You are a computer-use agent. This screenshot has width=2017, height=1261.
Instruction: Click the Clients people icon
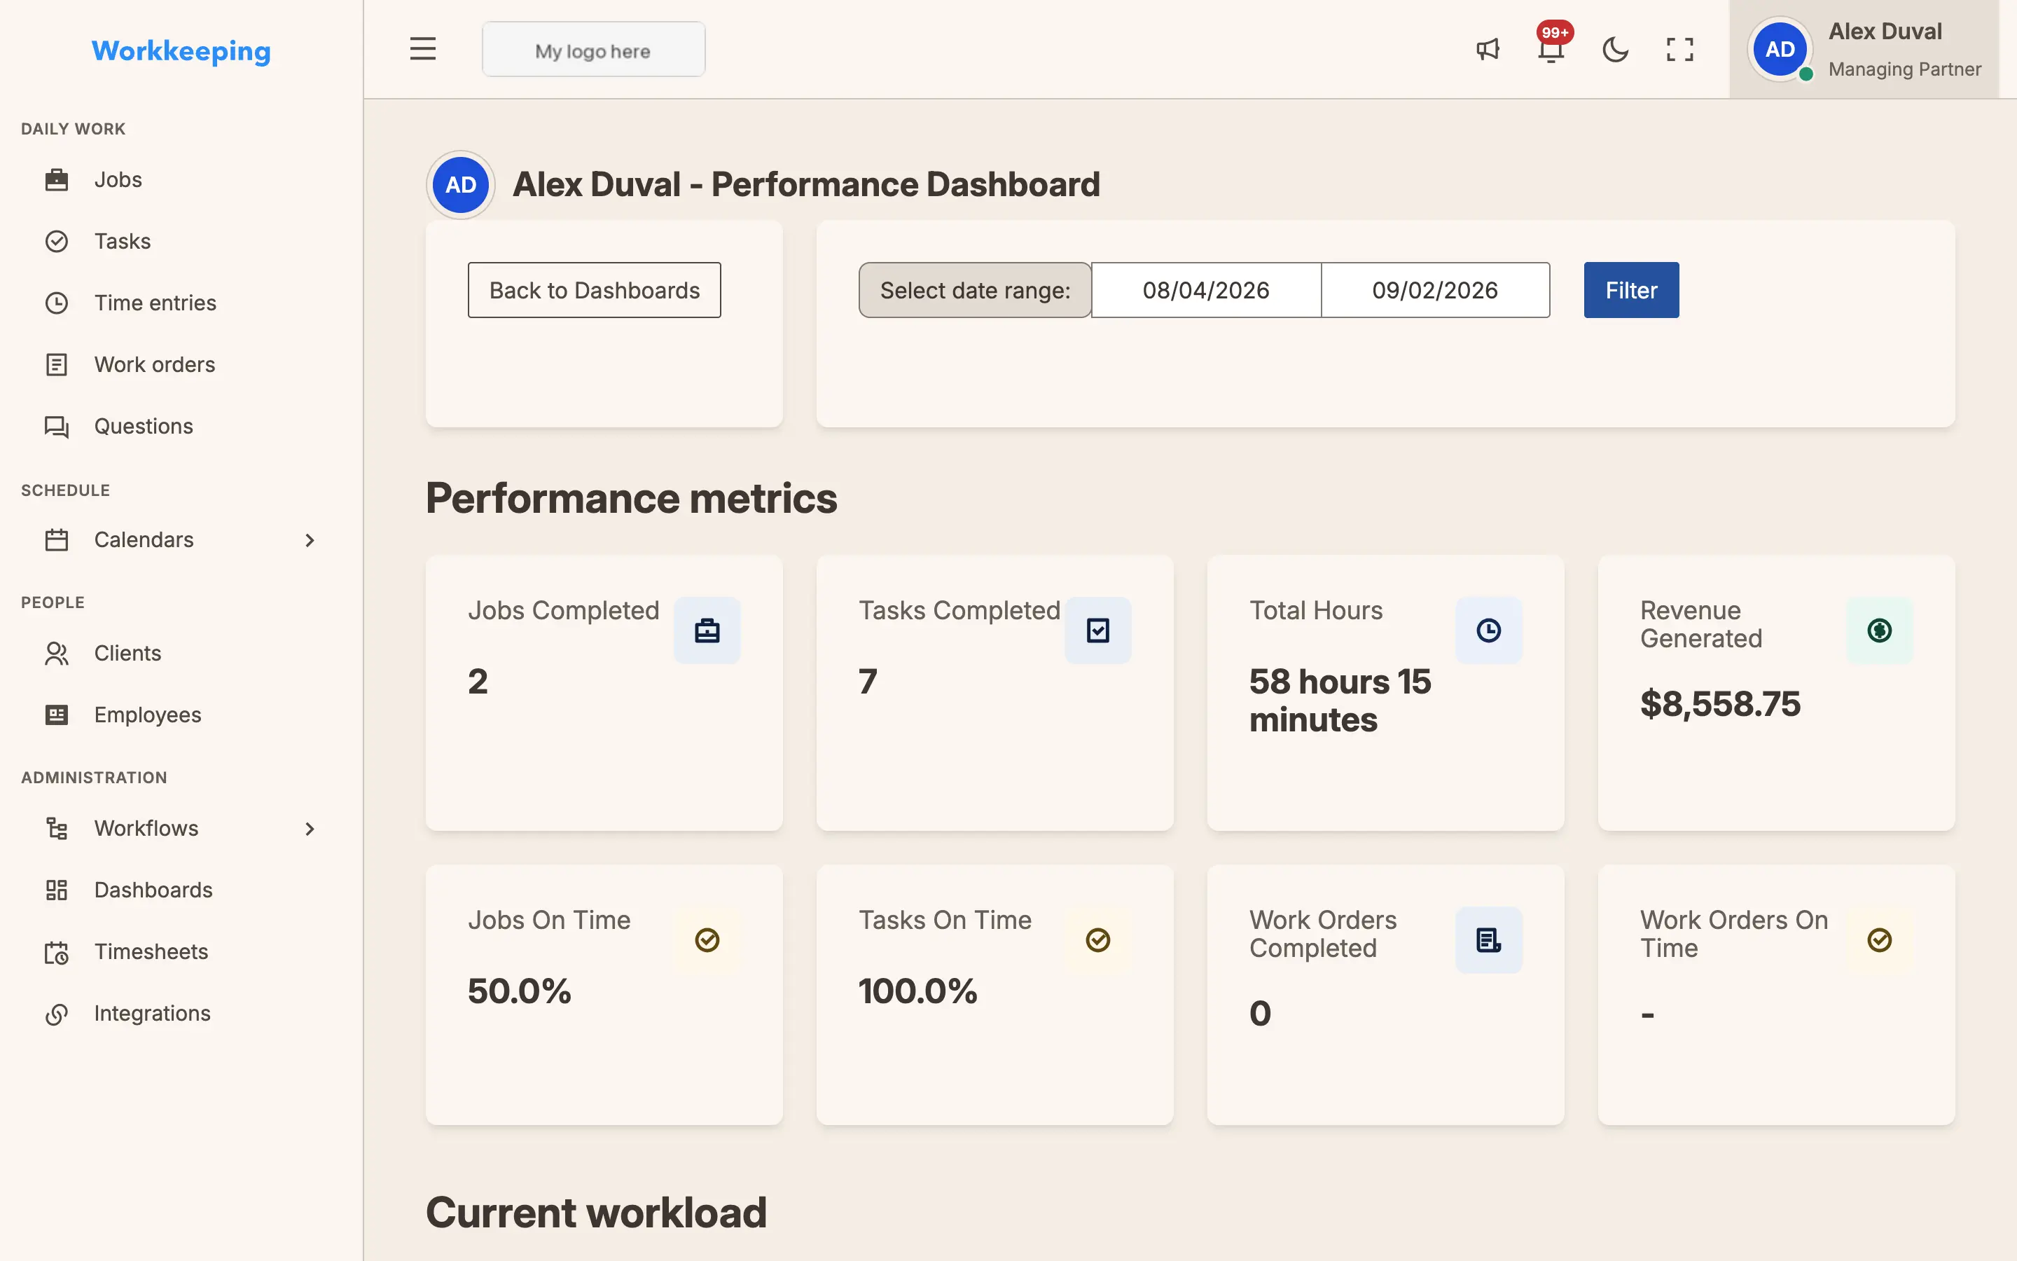(x=57, y=653)
